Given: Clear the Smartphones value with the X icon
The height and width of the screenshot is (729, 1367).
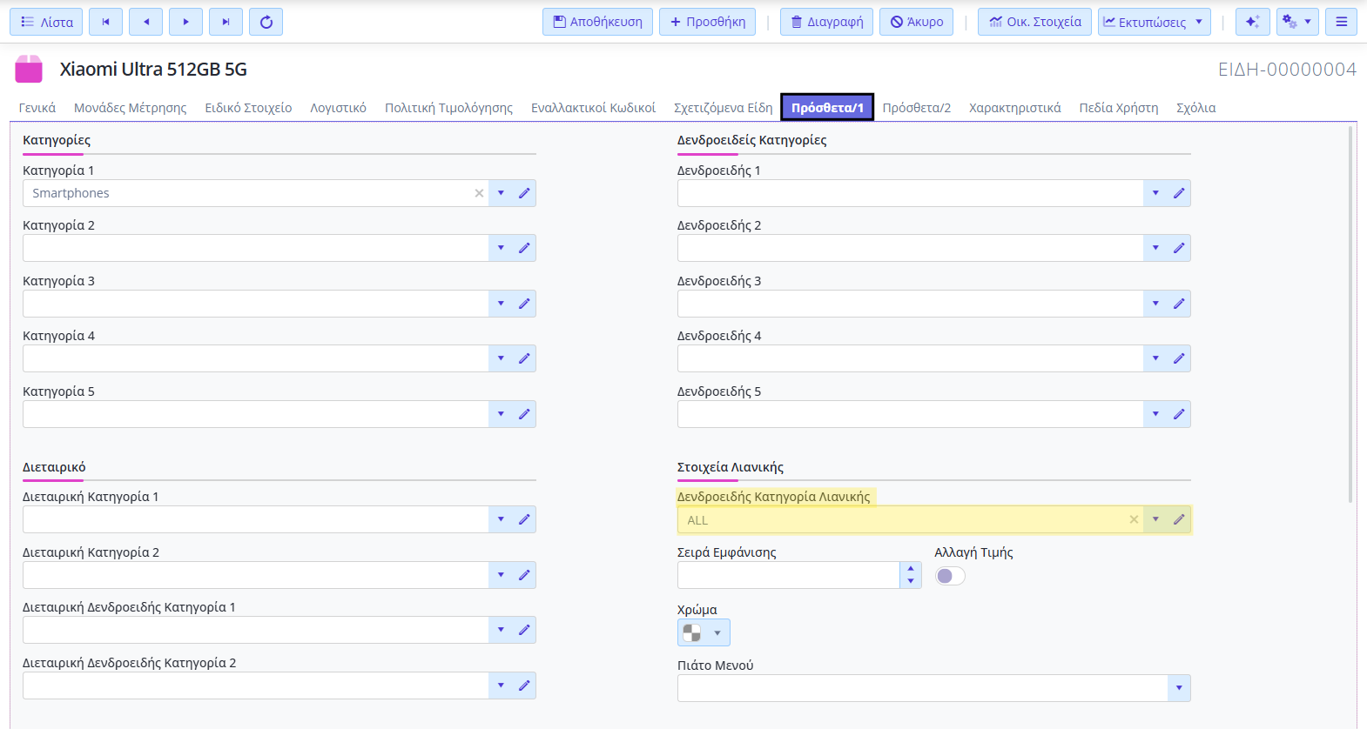Looking at the screenshot, I should (479, 193).
